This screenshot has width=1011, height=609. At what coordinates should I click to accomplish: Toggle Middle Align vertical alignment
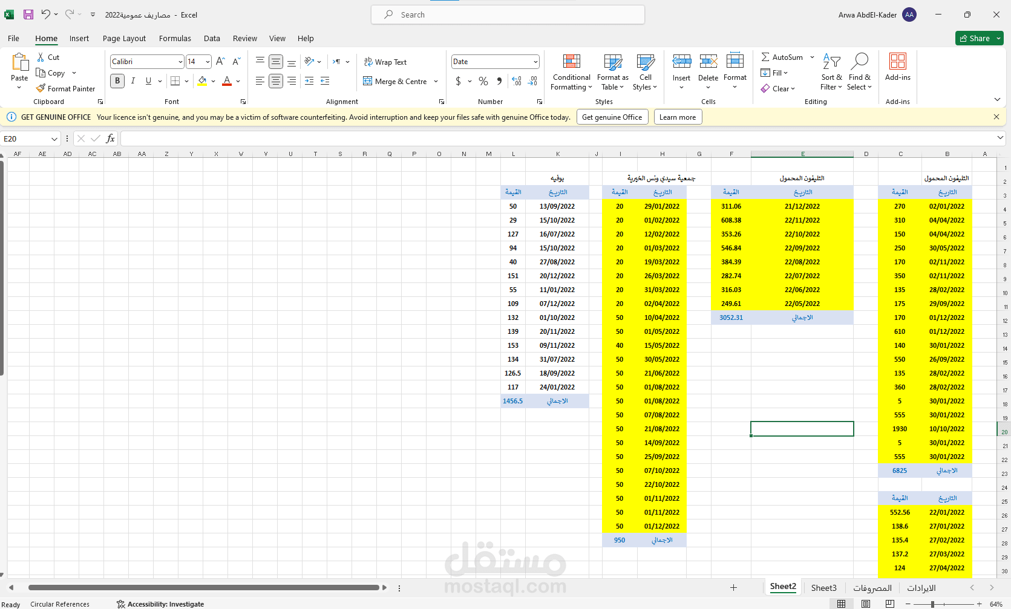(x=276, y=61)
